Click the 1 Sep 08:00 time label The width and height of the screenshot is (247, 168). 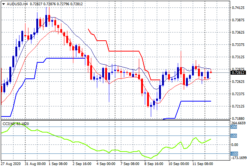tap(58, 164)
